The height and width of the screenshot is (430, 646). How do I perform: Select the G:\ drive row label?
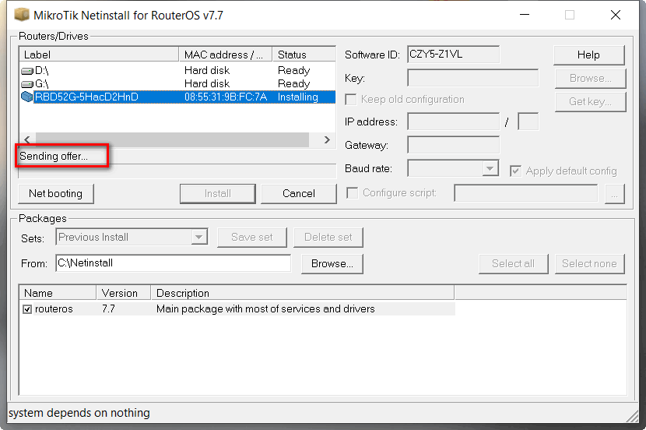[x=41, y=83]
